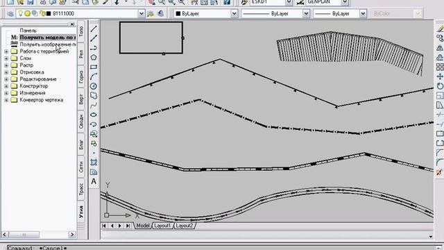Viewport: 444px width, 250px height.
Task: Select the Circle draw tool
Action: [x=94, y=86]
